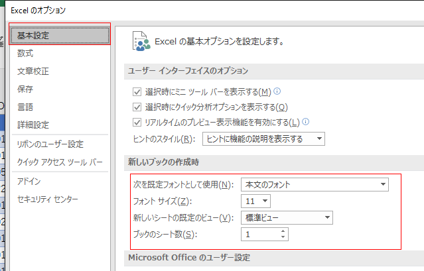Open the default font 本文のフォント dropdown

coord(315,185)
